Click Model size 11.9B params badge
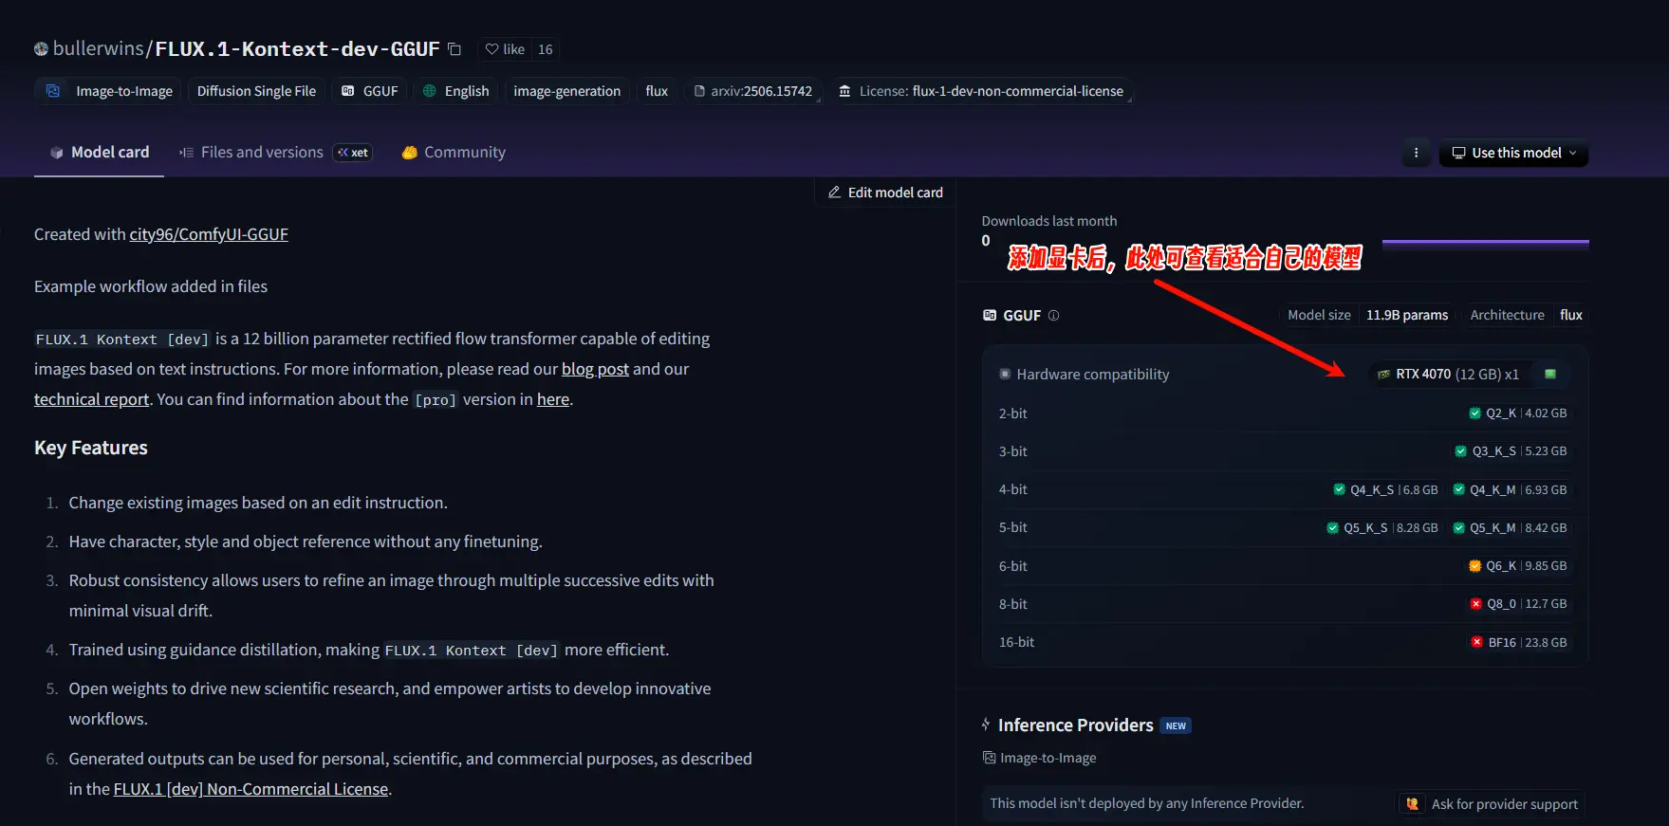This screenshot has height=826, width=1669. (1367, 315)
